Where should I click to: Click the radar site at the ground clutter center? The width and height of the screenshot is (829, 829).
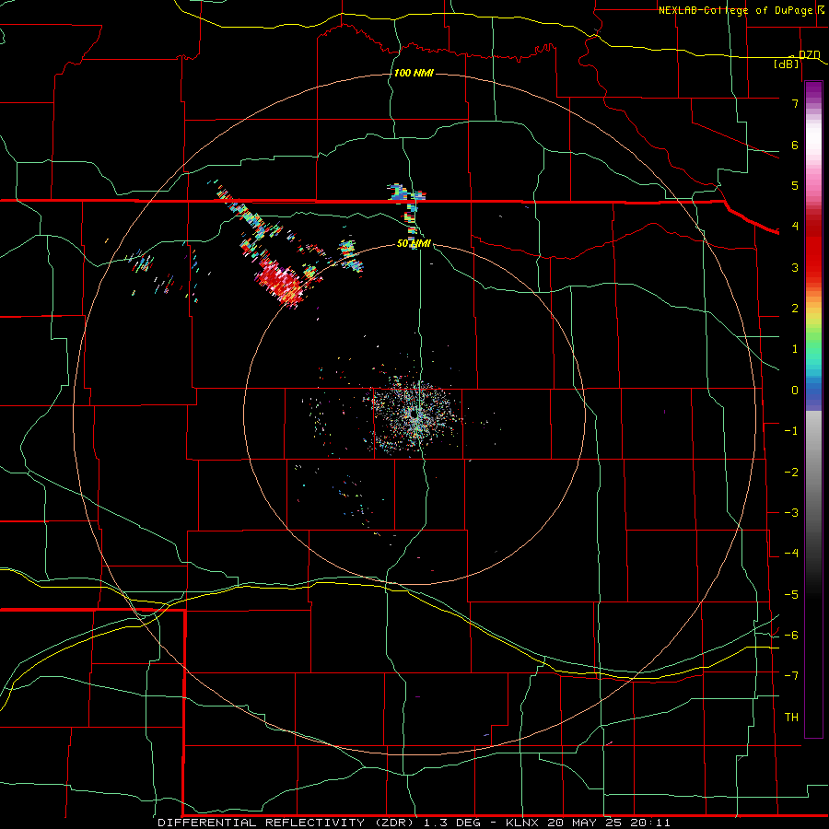click(x=414, y=415)
